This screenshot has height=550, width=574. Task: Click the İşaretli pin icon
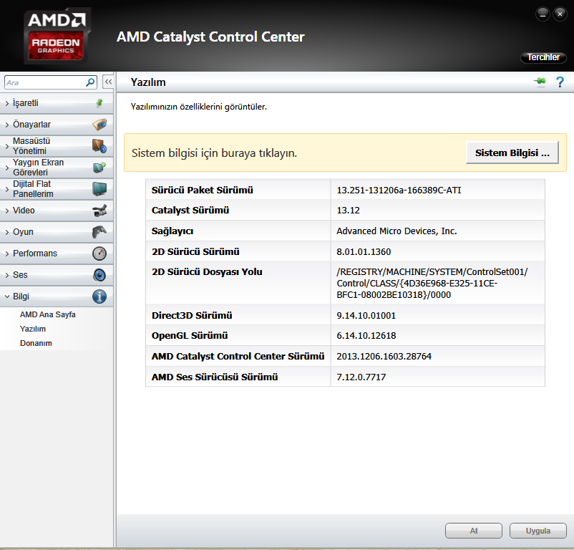click(x=99, y=103)
